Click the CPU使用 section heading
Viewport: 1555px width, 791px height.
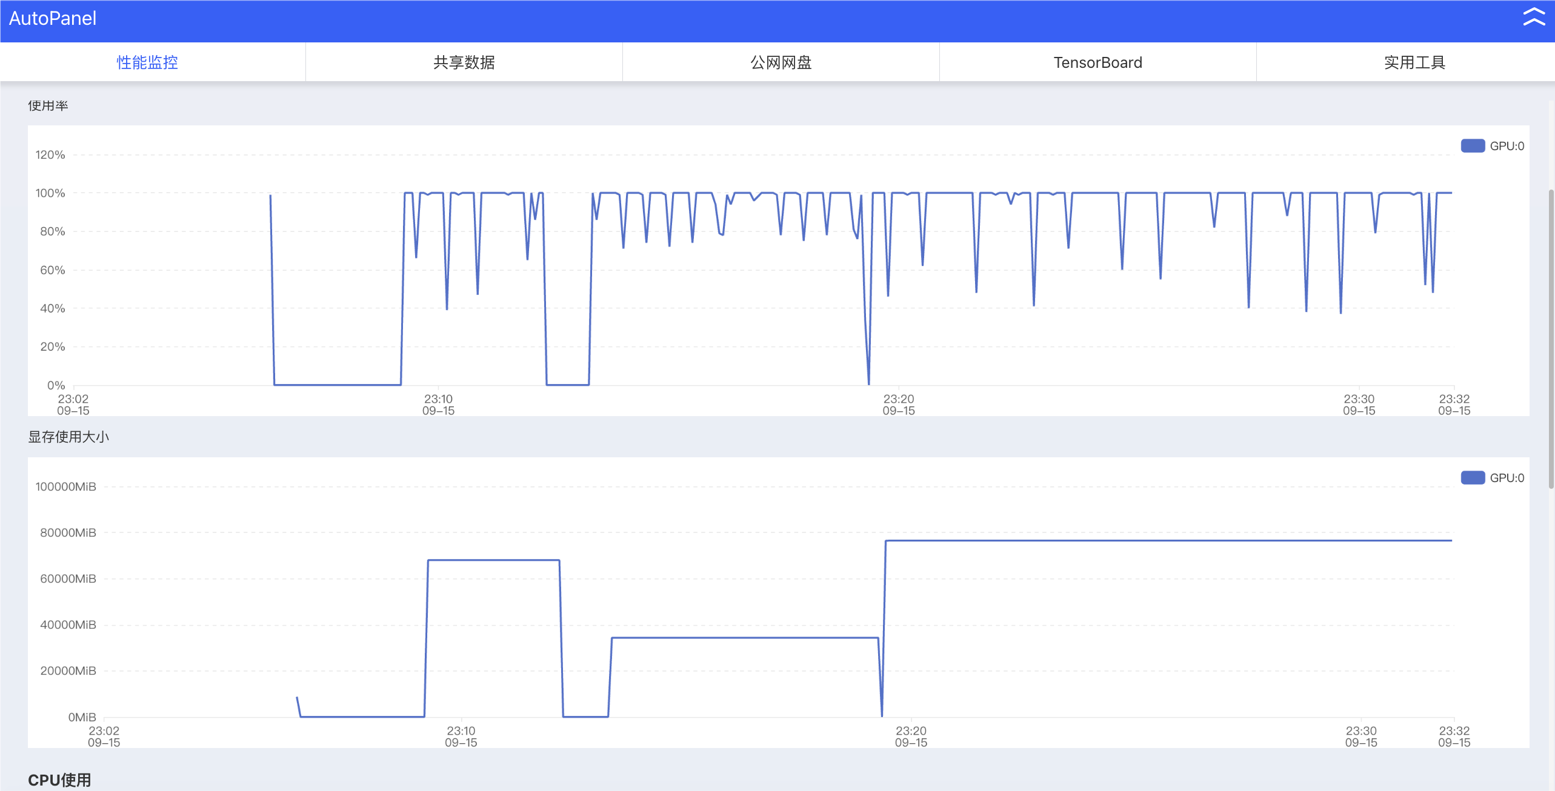coord(59,779)
